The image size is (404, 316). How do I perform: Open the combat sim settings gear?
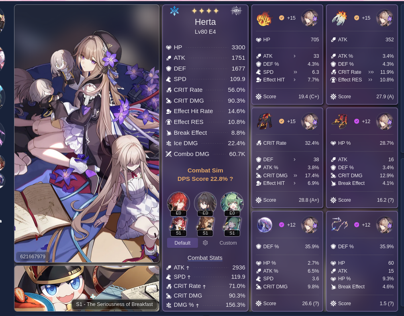[x=205, y=243]
